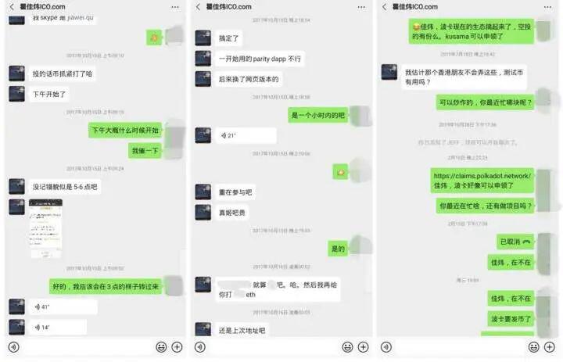Viewport: 563px width, 362px height.
Task: Open the screenshot image thumbnail in chat
Action: [x=45, y=229]
